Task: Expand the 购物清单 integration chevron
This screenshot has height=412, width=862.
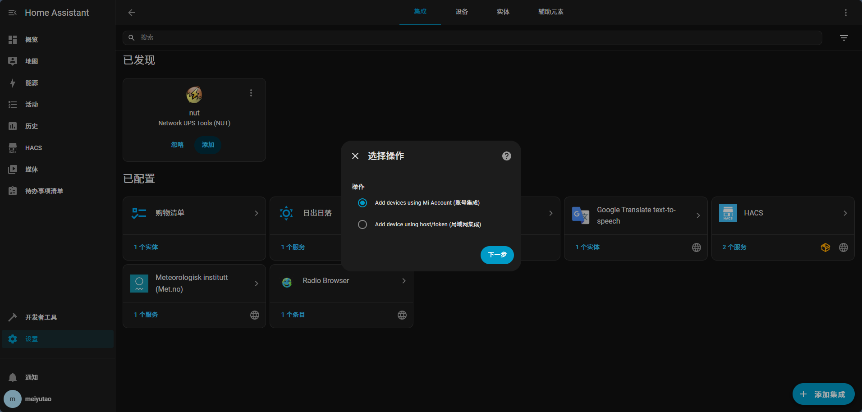Action: click(x=257, y=213)
